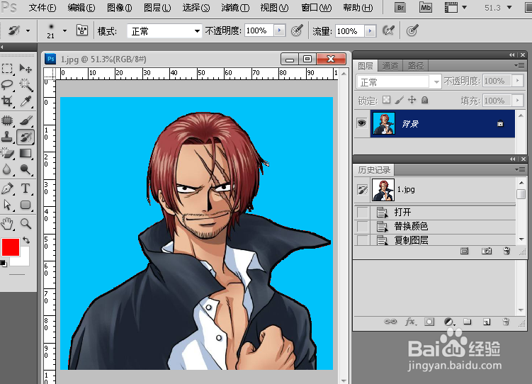This screenshot has width=532, height=384.
Task: Select the Rectangular Marquee tool
Action: point(7,68)
